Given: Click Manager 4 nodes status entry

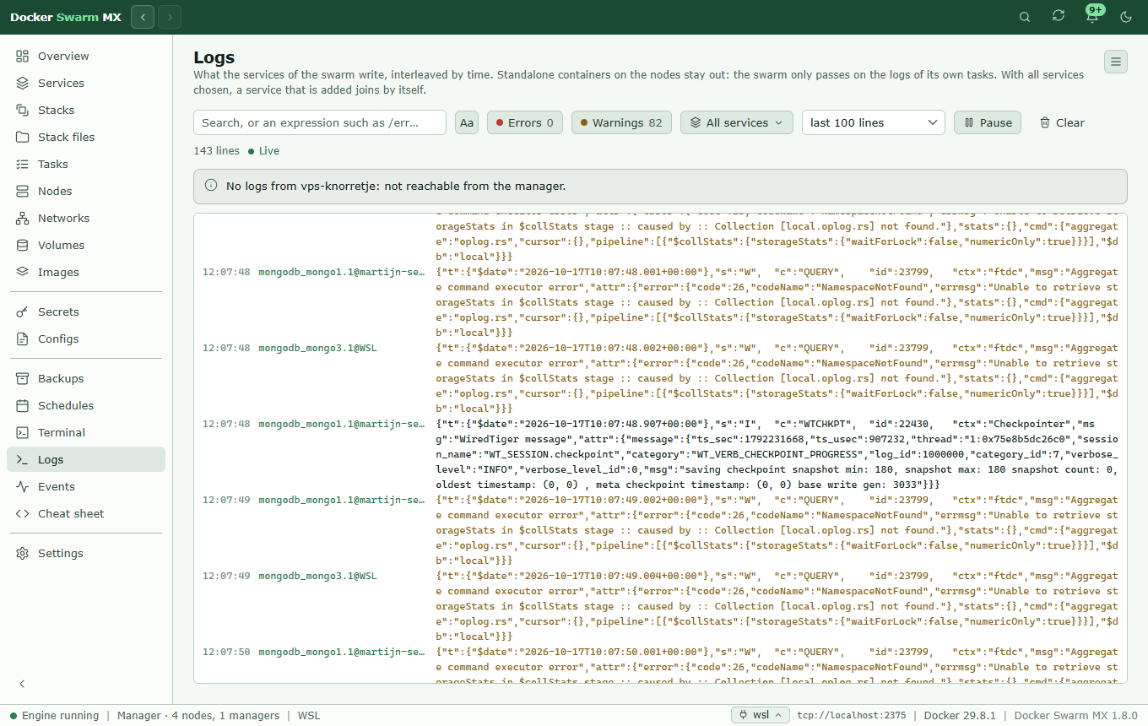Looking at the screenshot, I should 198,715.
